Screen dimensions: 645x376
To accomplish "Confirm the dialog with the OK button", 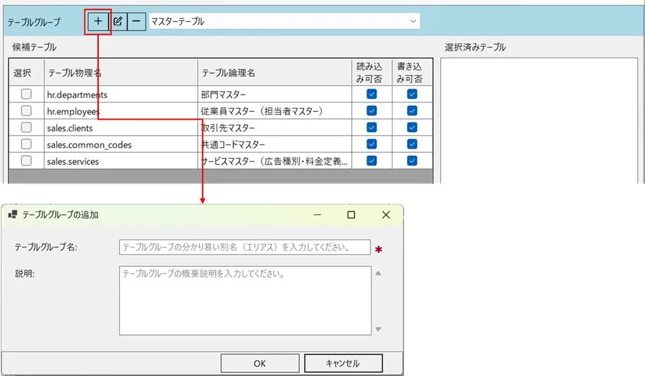I will click(x=260, y=363).
